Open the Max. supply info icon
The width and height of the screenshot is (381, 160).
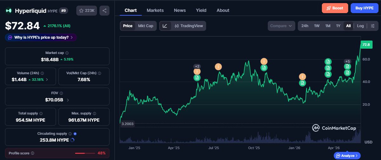(94, 113)
